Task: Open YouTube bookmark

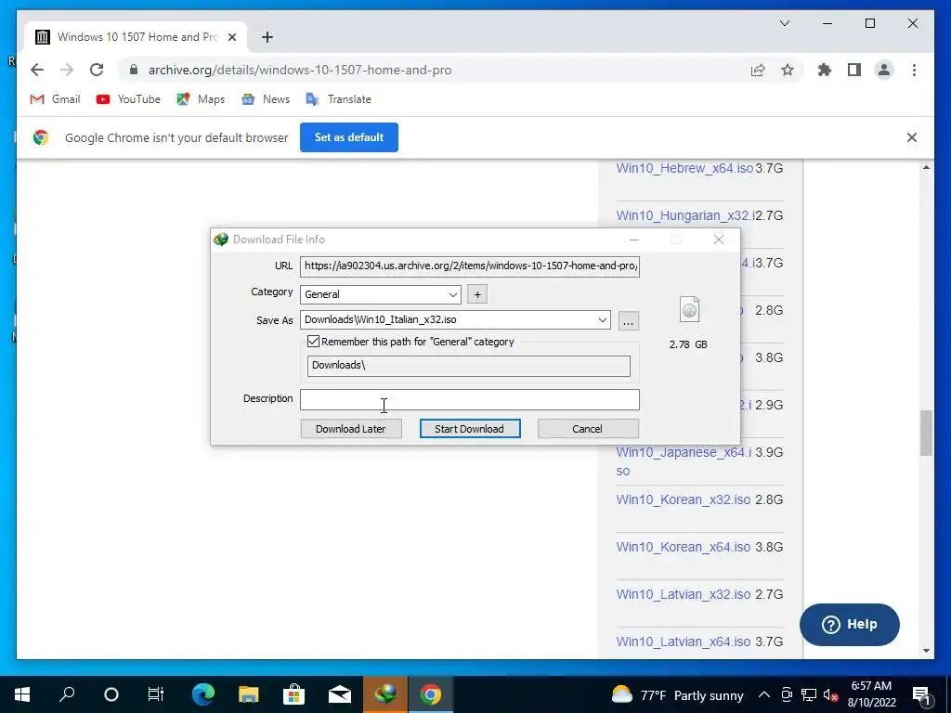Action: 128,99
